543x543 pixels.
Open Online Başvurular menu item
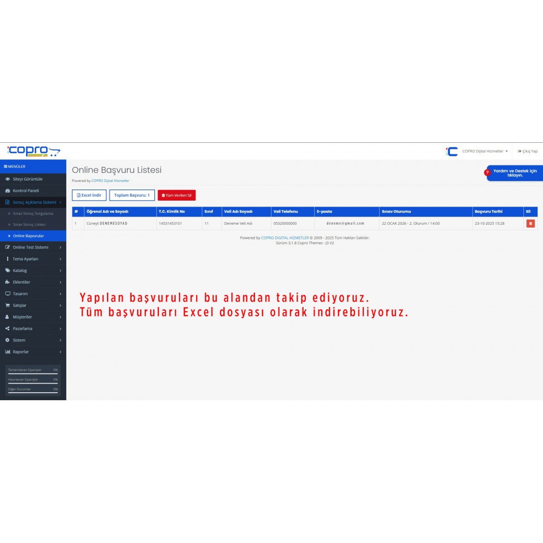click(x=28, y=236)
